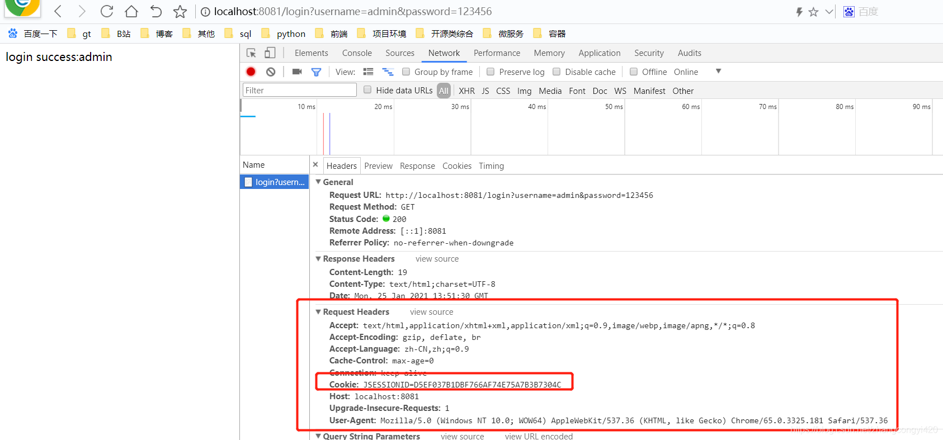
Task: Click the capture screenshots camera icon
Action: pos(297,72)
